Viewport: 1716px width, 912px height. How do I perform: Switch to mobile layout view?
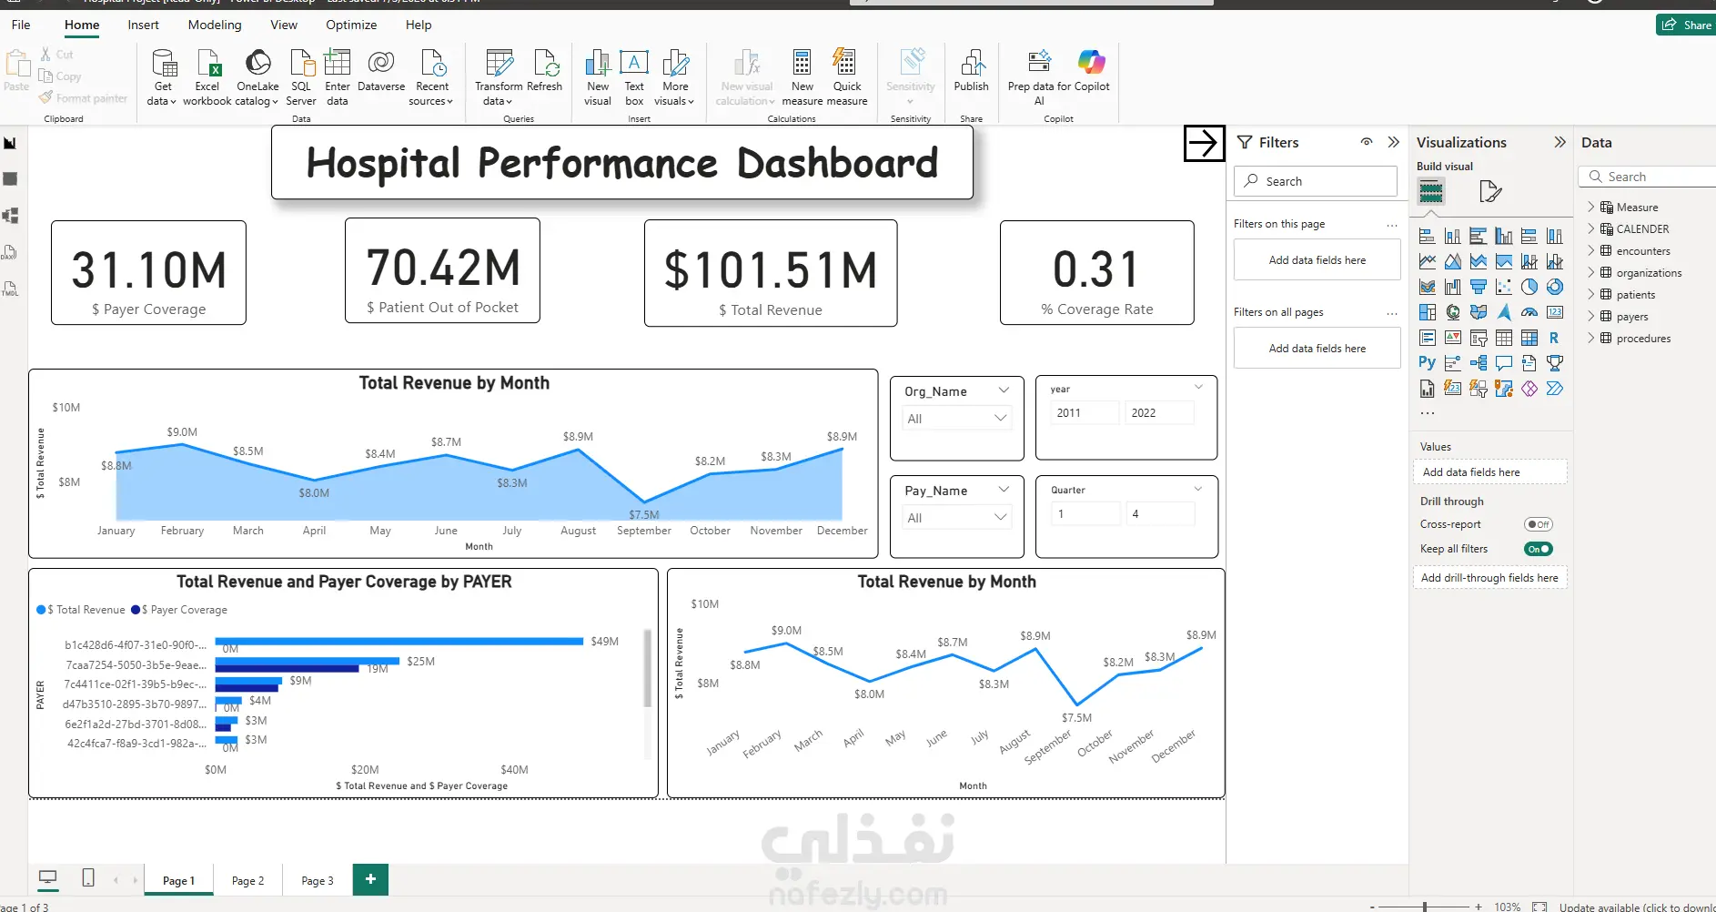88,878
